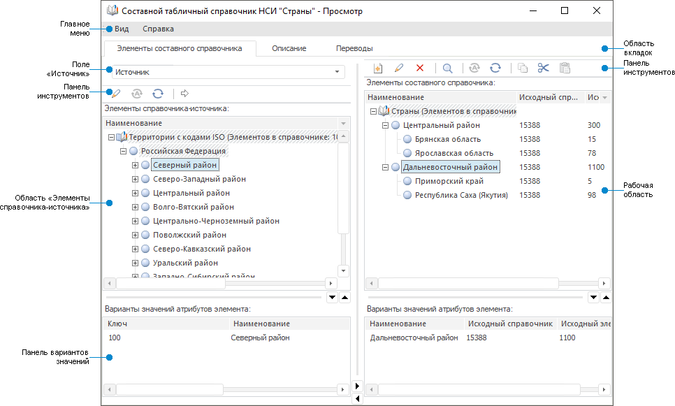
Task: Click the magnifier search icon
Action: [447, 68]
